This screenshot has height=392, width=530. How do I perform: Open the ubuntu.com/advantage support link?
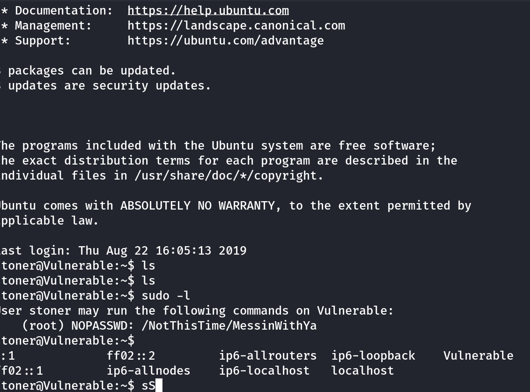click(225, 40)
